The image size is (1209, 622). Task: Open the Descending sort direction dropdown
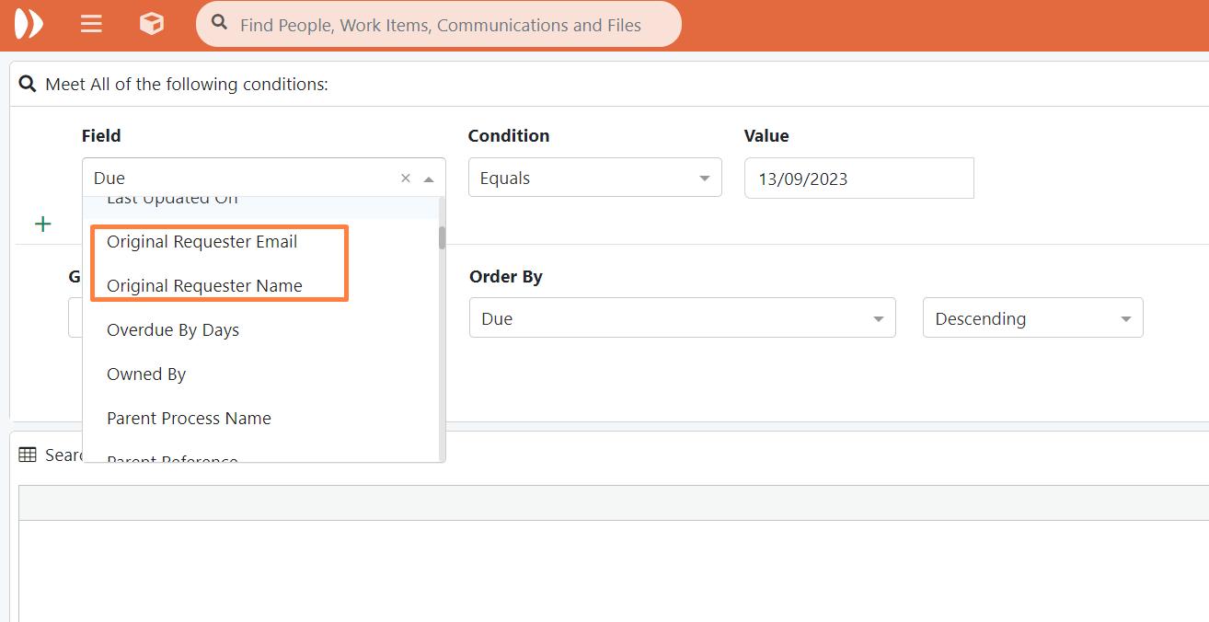(x=1032, y=318)
